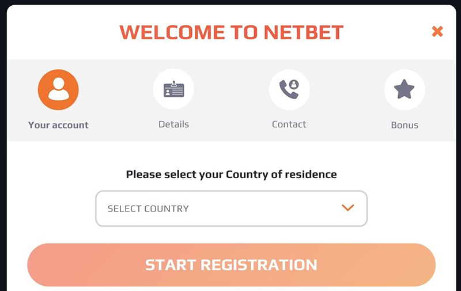This screenshot has height=291, width=461.
Task: Click the white circle around the ID card
Action: 173,89
